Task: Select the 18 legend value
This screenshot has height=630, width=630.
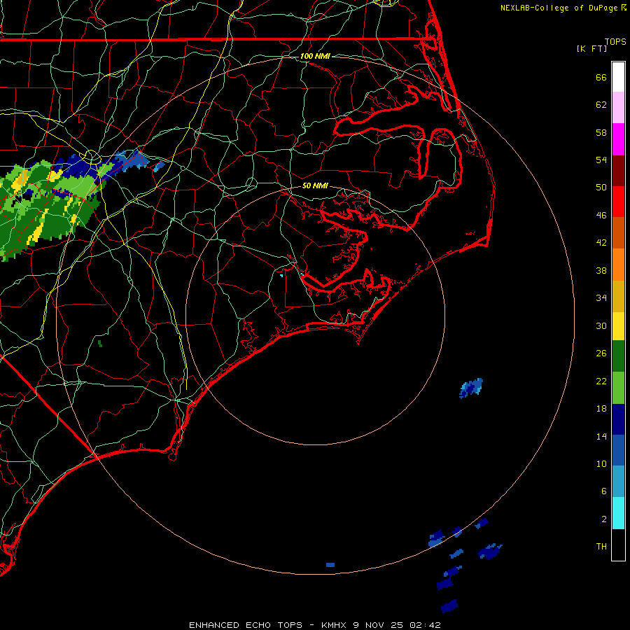Action: pos(601,409)
